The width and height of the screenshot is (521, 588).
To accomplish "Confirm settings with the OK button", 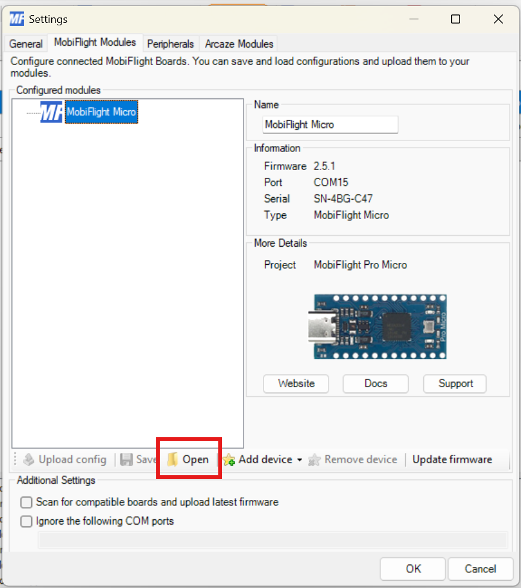I will point(412,569).
